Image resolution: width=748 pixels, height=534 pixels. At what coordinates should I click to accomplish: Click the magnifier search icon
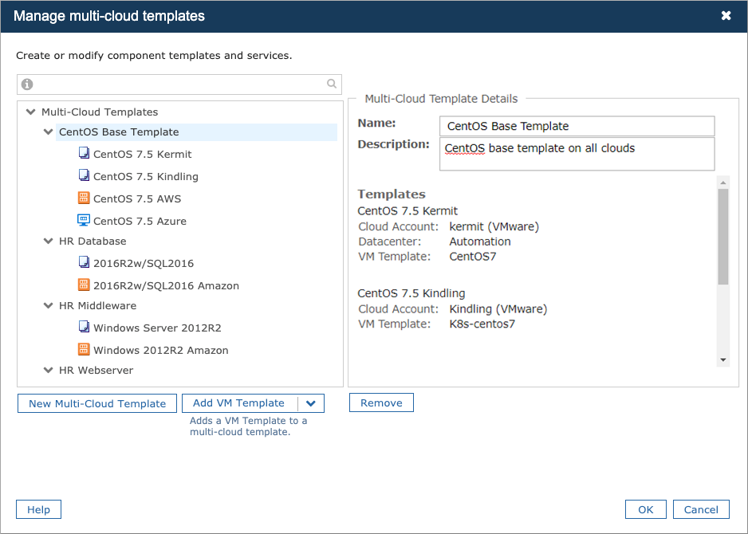[x=332, y=84]
